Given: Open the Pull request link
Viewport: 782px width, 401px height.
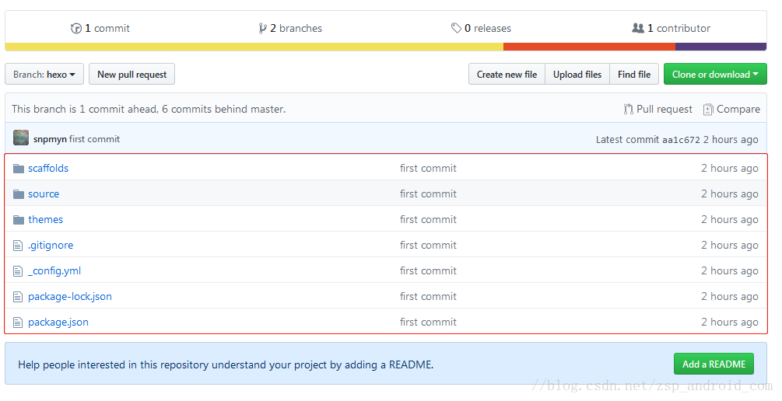Looking at the screenshot, I should click(658, 109).
